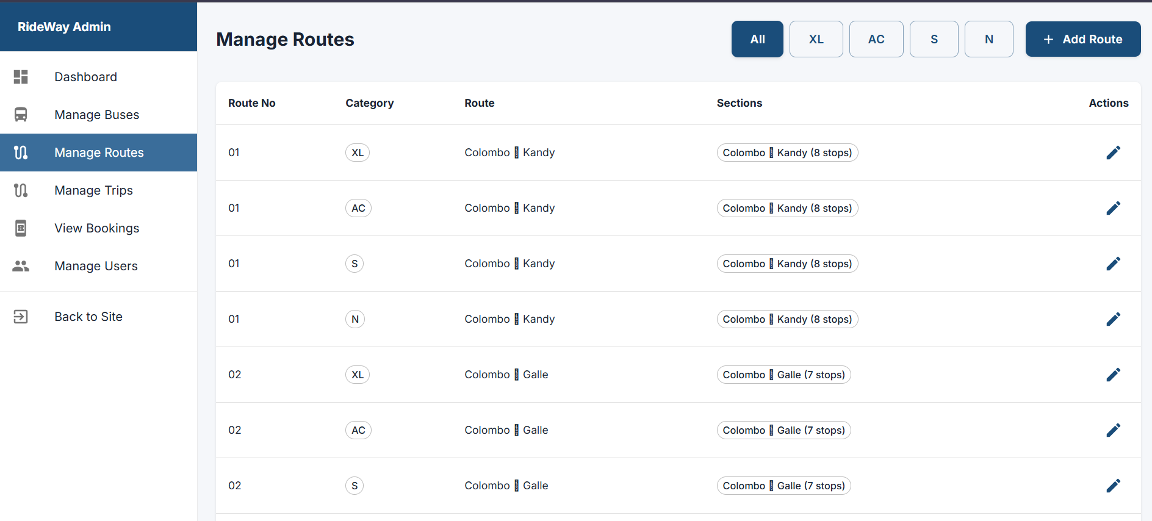Click Colombo Galle (7 stops) chip in XL row
Image resolution: width=1152 pixels, height=521 pixels.
[784, 375]
